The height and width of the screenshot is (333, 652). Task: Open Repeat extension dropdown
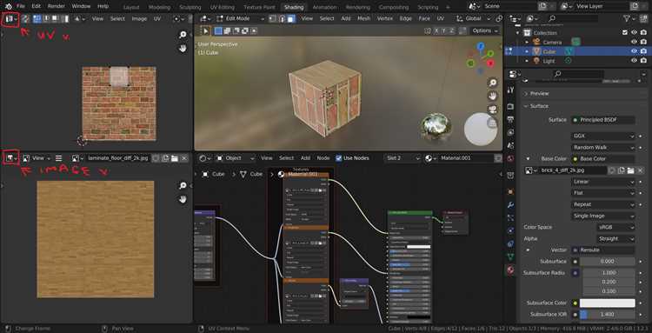pyautogui.click(x=603, y=204)
